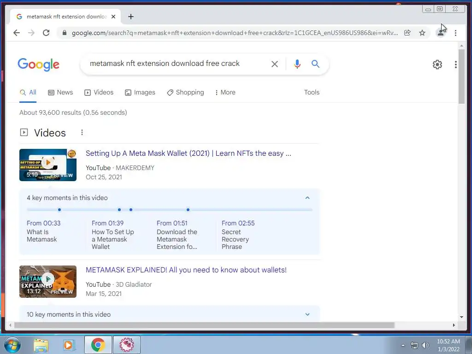View site info via padlock icon
Image resolution: width=472 pixels, height=354 pixels.
(65, 33)
